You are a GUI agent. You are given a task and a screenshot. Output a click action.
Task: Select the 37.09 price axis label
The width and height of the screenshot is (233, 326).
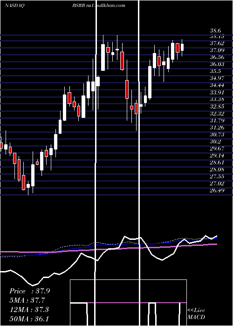pos(217,50)
